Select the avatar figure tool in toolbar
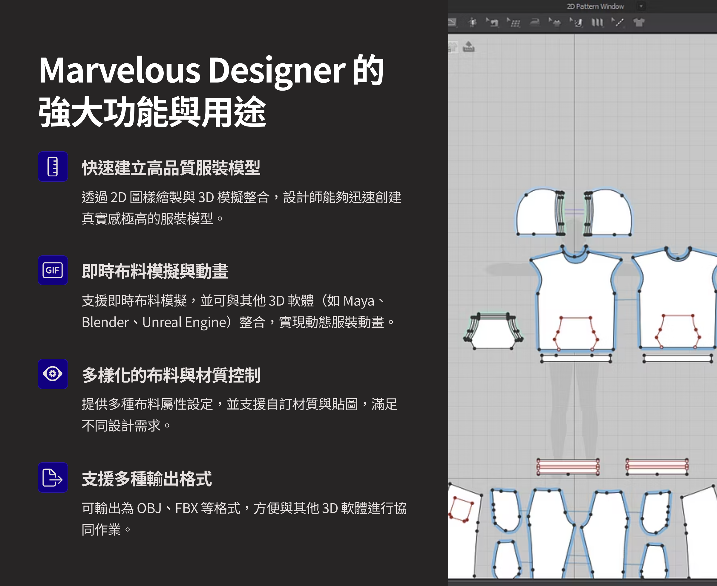 (x=472, y=23)
